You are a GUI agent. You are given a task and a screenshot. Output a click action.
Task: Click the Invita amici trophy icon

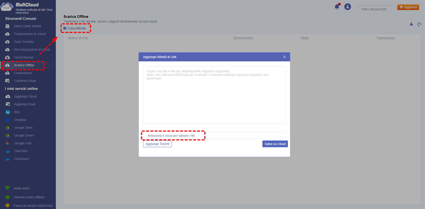(x=7, y=188)
